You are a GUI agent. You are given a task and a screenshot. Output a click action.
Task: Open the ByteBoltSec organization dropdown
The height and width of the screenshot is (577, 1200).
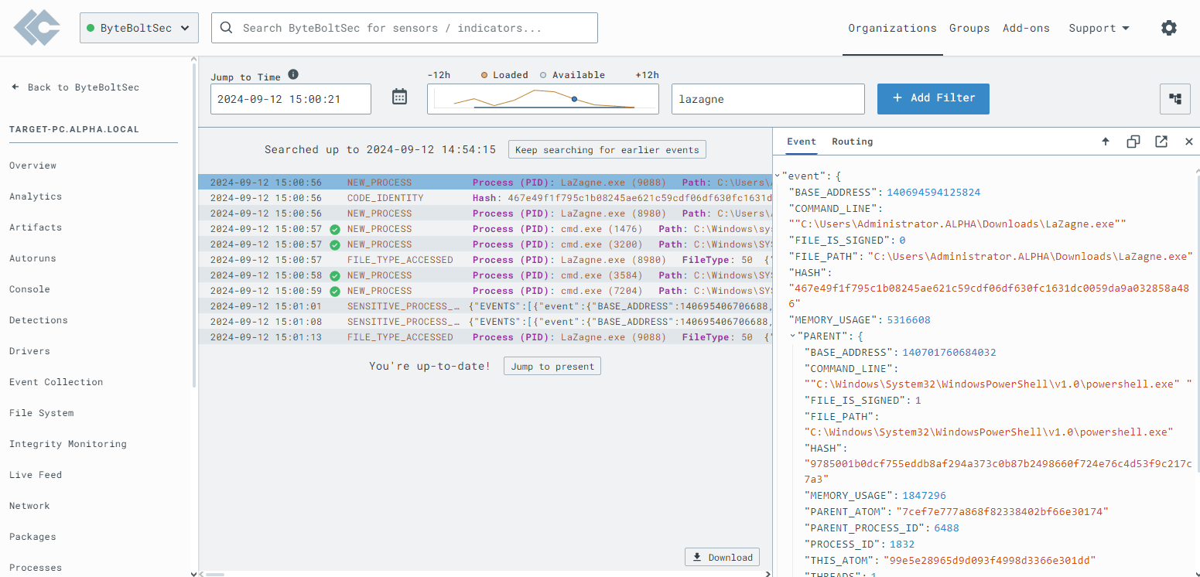pos(139,28)
